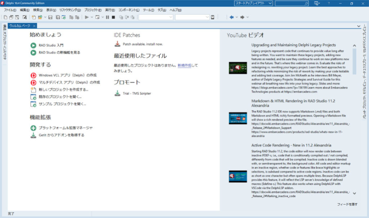Click the device preview icon beside combo boxes

coord(213,17)
